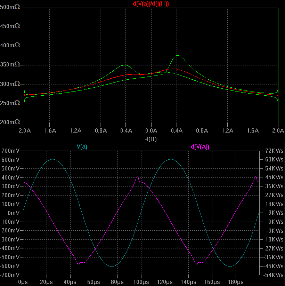This screenshot has height=286, width=285.
Task: Click the 400mV left axis value
Action: (10, 177)
